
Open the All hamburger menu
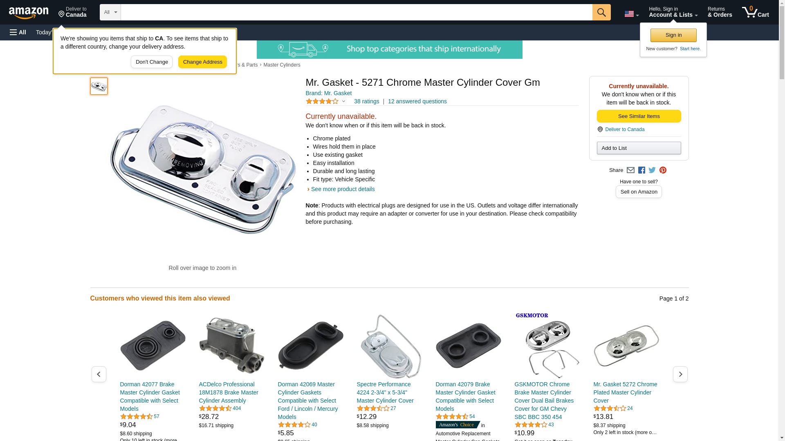pyautogui.click(x=18, y=32)
